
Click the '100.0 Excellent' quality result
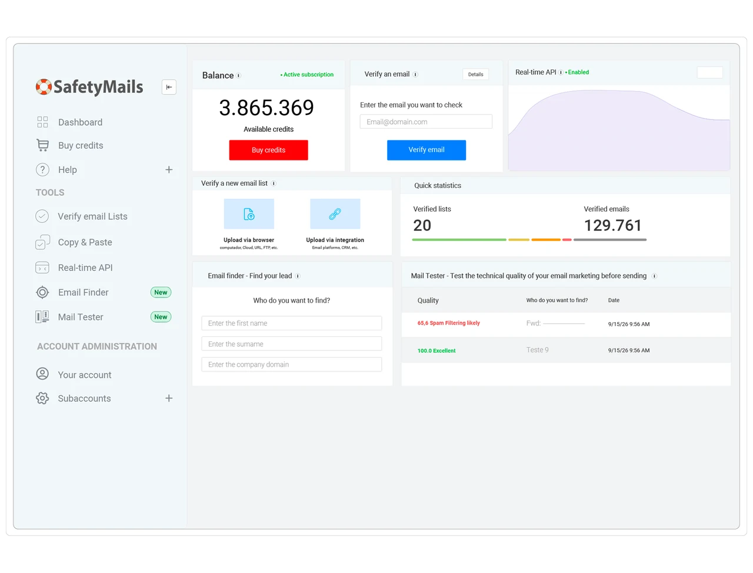(437, 351)
